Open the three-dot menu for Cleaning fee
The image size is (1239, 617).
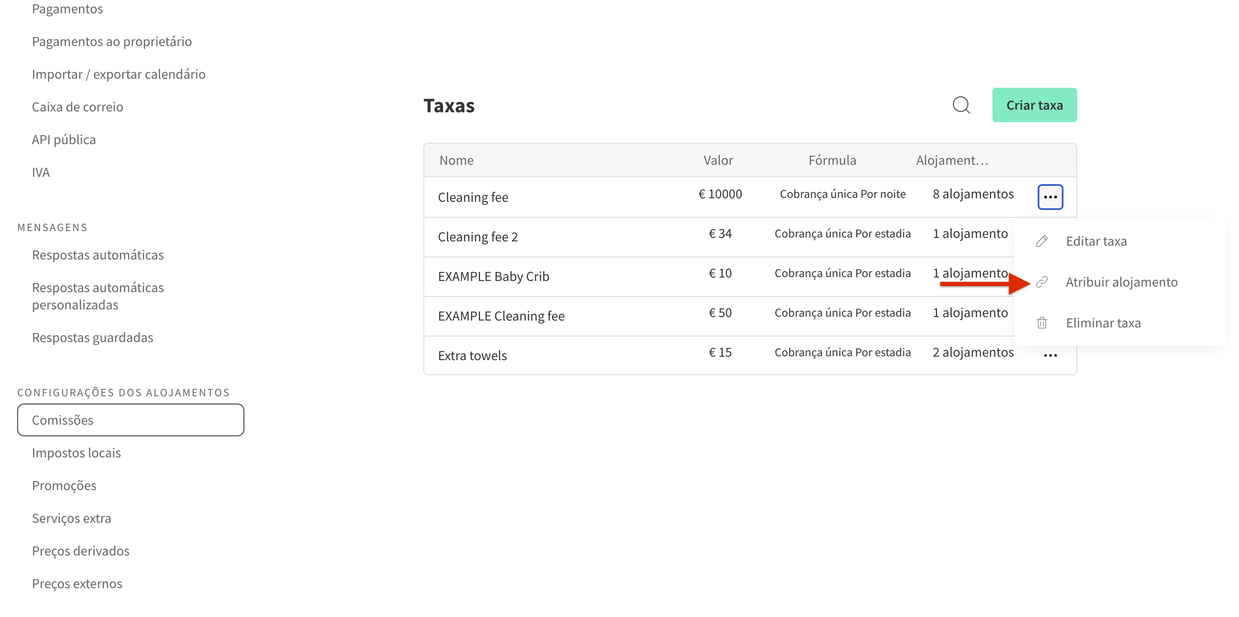coord(1050,197)
